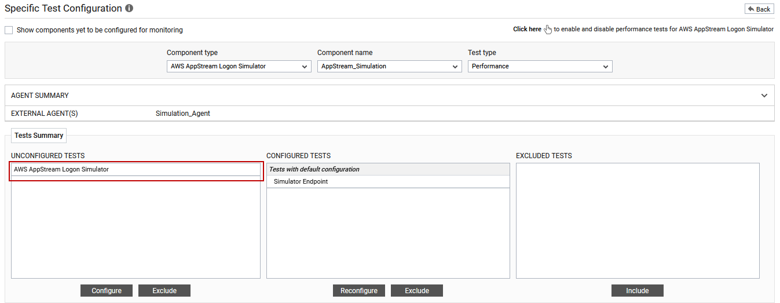Viewport: 780px width, 303px height.
Task: Click the EXTERNAL AGENT(S) label
Action: pyautogui.click(x=45, y=114)
